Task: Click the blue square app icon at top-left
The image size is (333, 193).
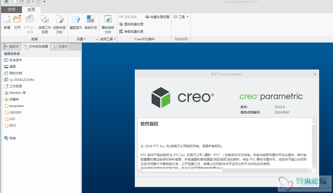Action: pyautogui.click(x=6, y=2)
